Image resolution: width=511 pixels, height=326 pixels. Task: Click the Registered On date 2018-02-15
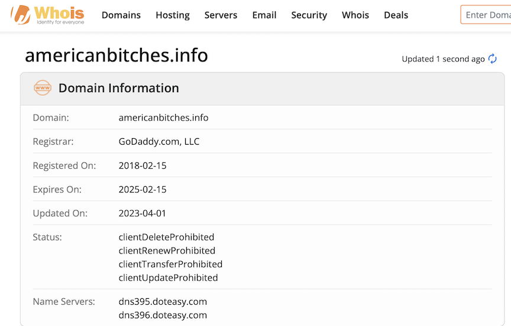(x=143, y=166)
